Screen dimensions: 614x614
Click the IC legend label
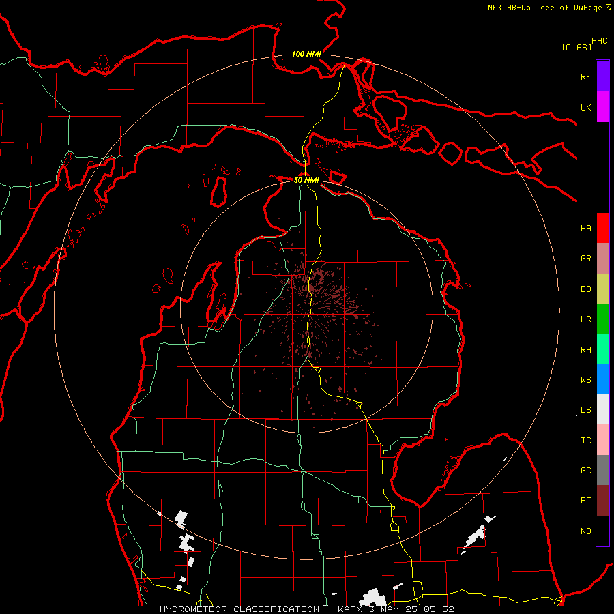point(585,441)
